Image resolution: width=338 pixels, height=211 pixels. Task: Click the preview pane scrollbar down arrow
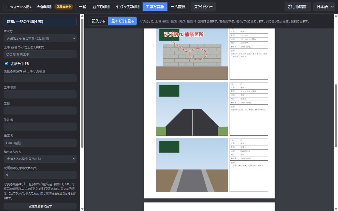point(336,209)
